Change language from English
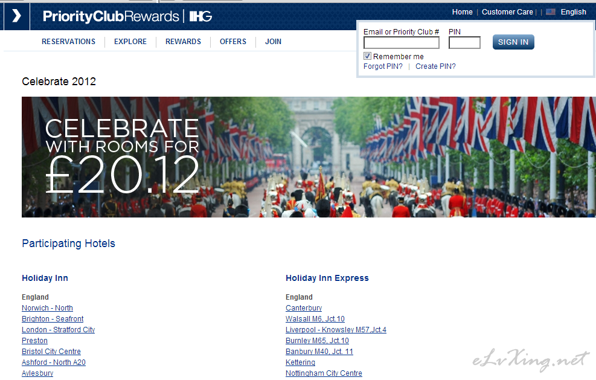596x380 pixels. click(574, 12)
